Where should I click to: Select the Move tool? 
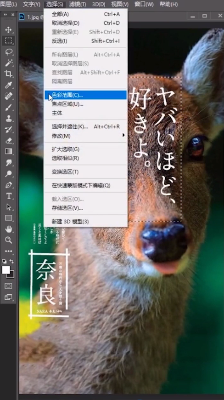8,29
